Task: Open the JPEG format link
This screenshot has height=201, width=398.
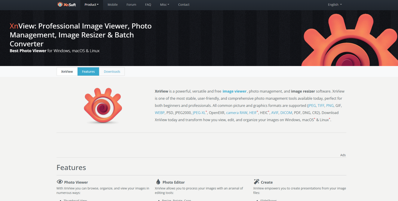Action: pos(312,106)
